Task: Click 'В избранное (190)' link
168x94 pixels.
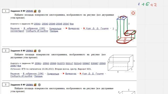Action: pos(34,28)
